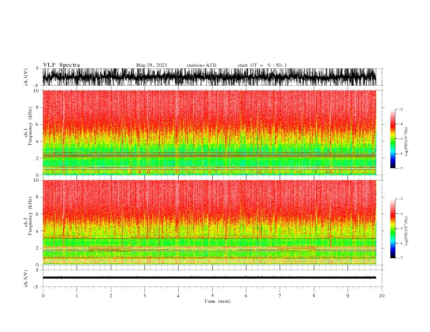Click the "6" tick on the time axis
The width and height of the screenshot is (430, 332).
point(246,296)
